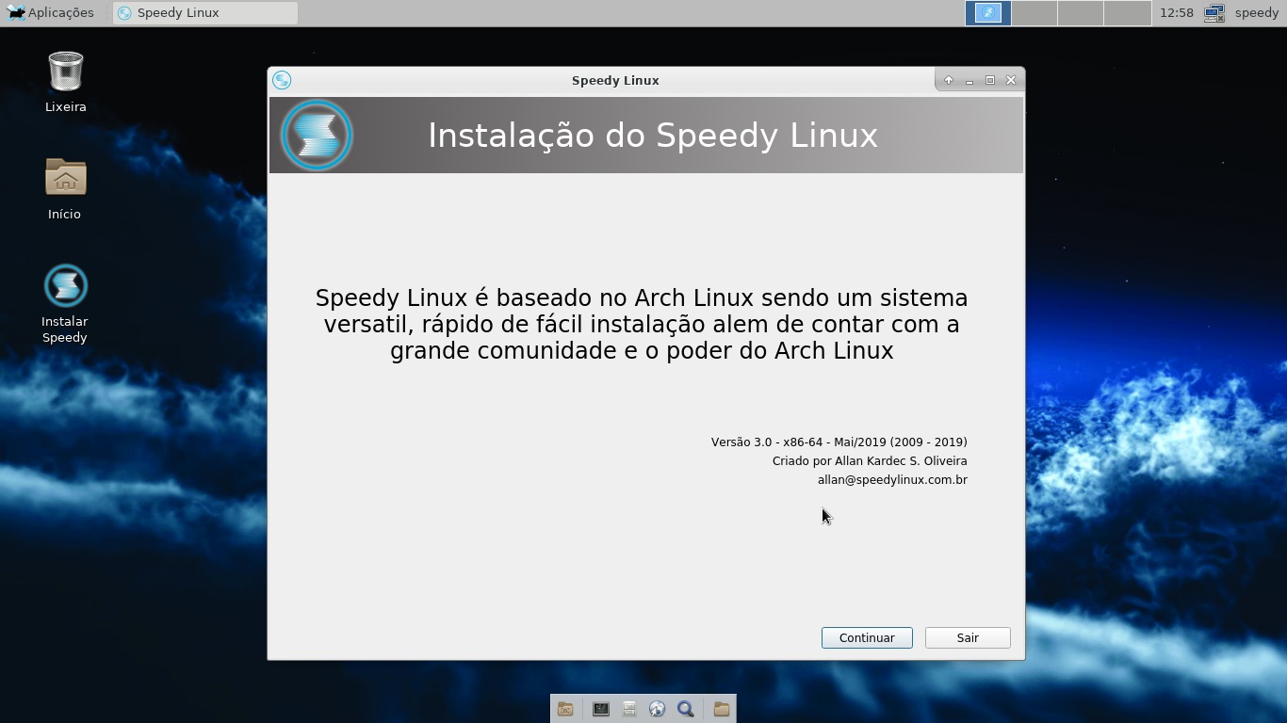This screenshot has width=1287, height=723.
Task: Exit the installer with Sair
Action: [968, 637]
